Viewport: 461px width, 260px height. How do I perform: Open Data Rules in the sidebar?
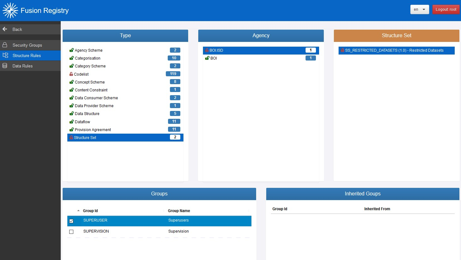click(x=22, y=66)
